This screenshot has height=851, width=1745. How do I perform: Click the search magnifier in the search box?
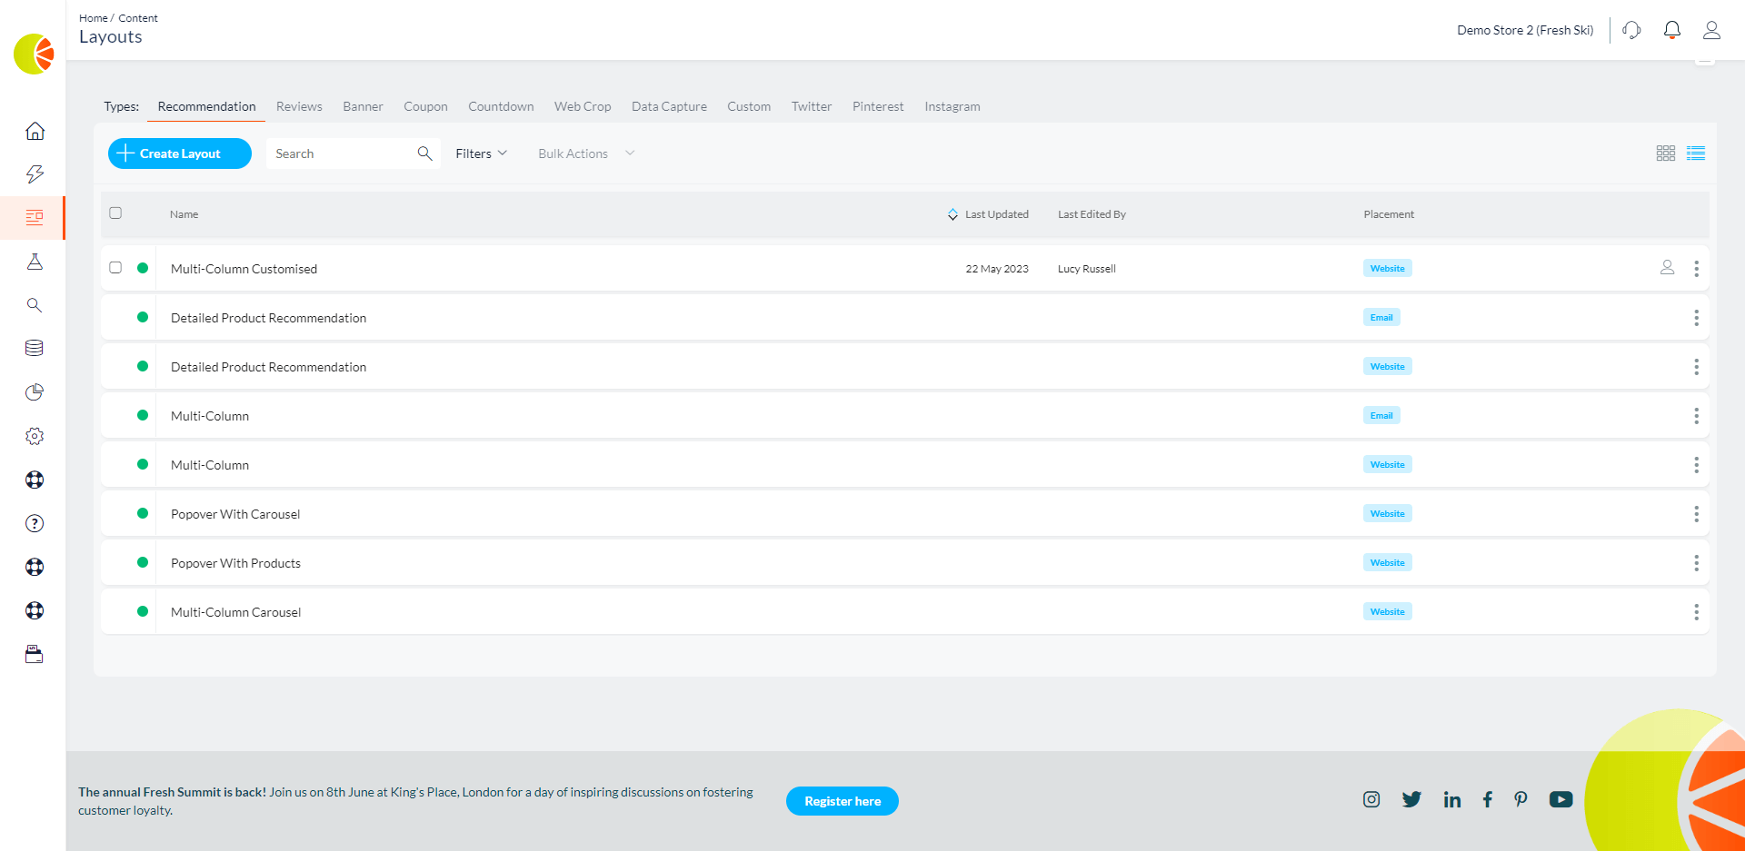point(424,153)
